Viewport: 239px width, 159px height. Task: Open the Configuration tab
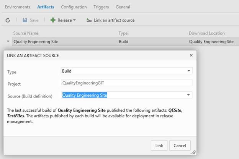click(x=74, y=7)
